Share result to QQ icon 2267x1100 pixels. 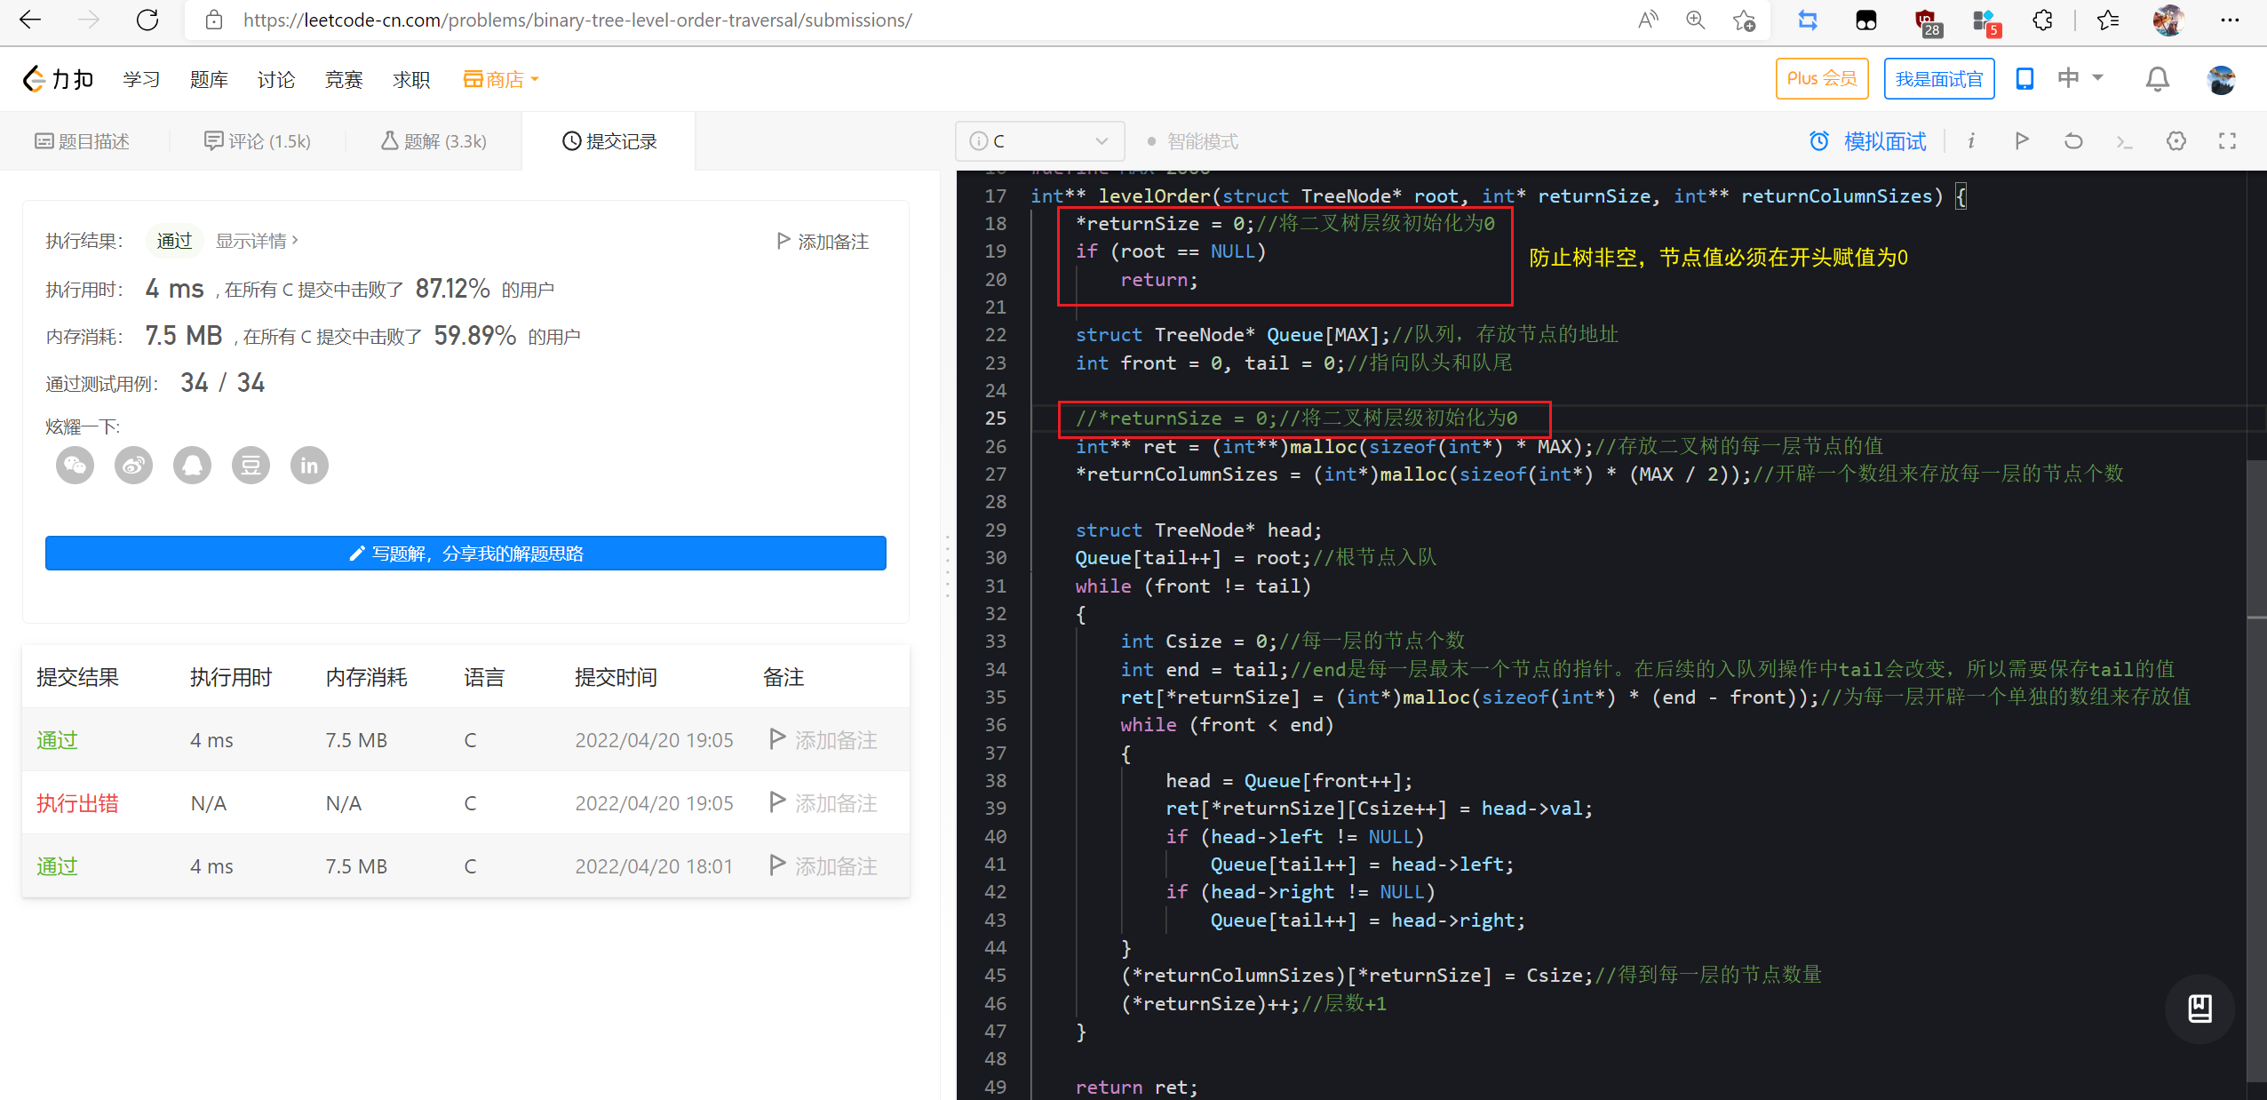click(192, 465)
